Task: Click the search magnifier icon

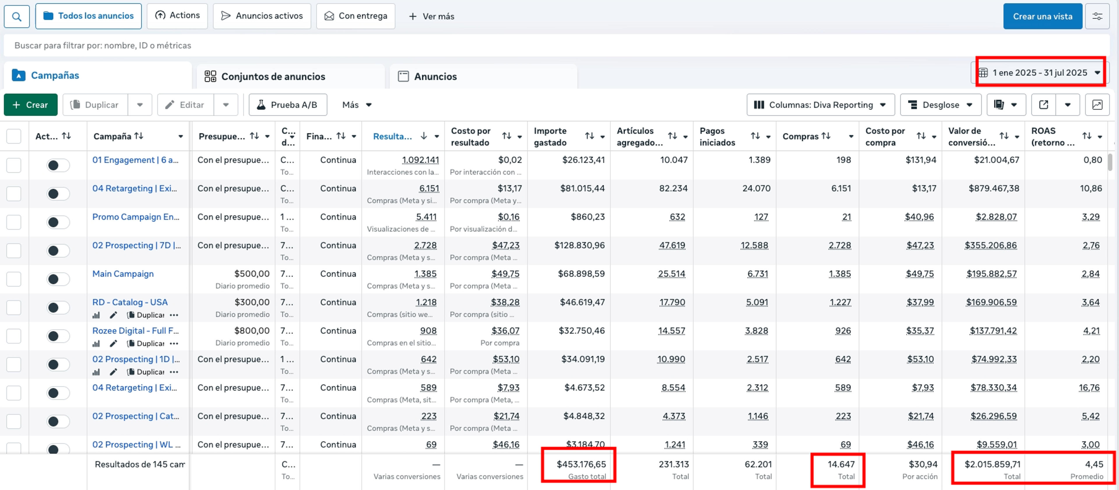Action: tap(17, 17)
